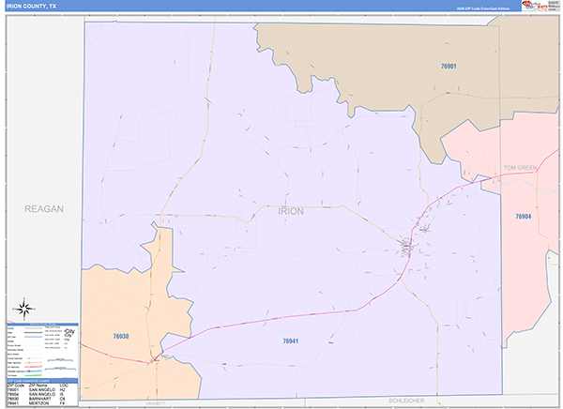Click the SCHLEICHER county label
The width and height of the screenshot is (563, 409).
coord(406,401)
